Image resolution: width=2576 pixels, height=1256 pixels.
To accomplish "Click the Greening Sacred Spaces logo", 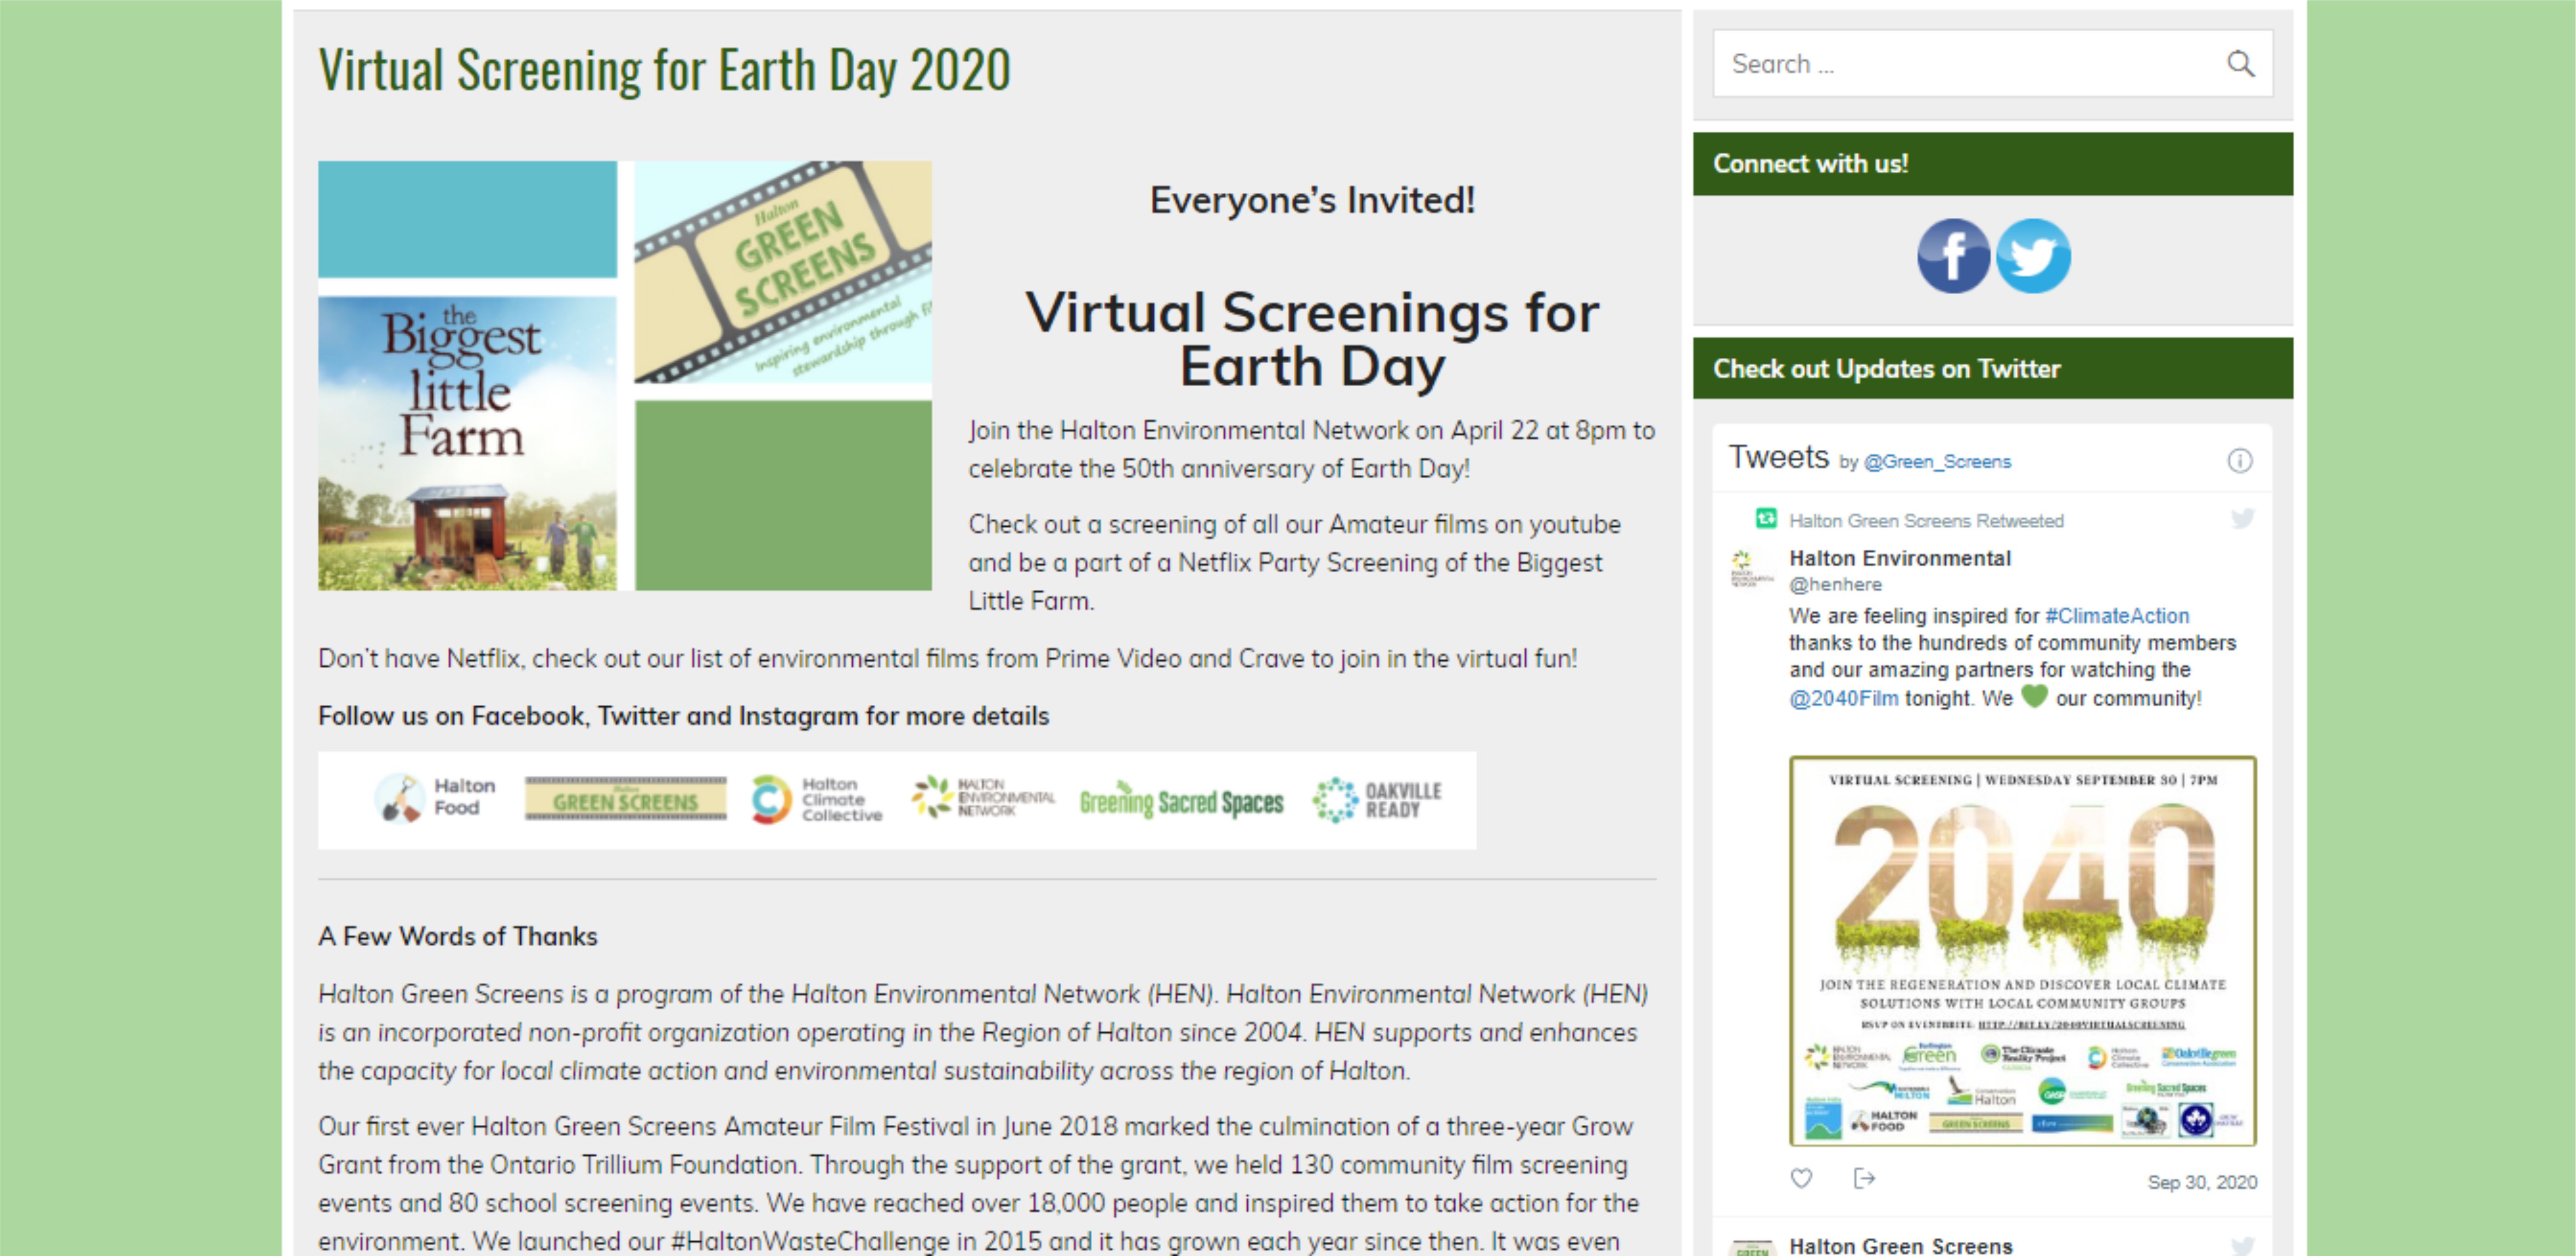I will [x=1181, y=801].
